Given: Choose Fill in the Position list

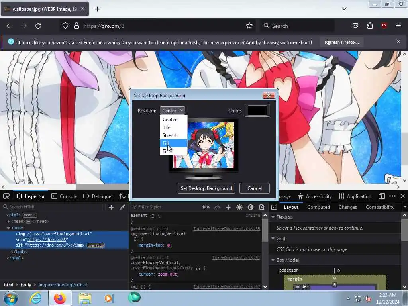Looking at the screenshot, I should [x=174, y=143].
